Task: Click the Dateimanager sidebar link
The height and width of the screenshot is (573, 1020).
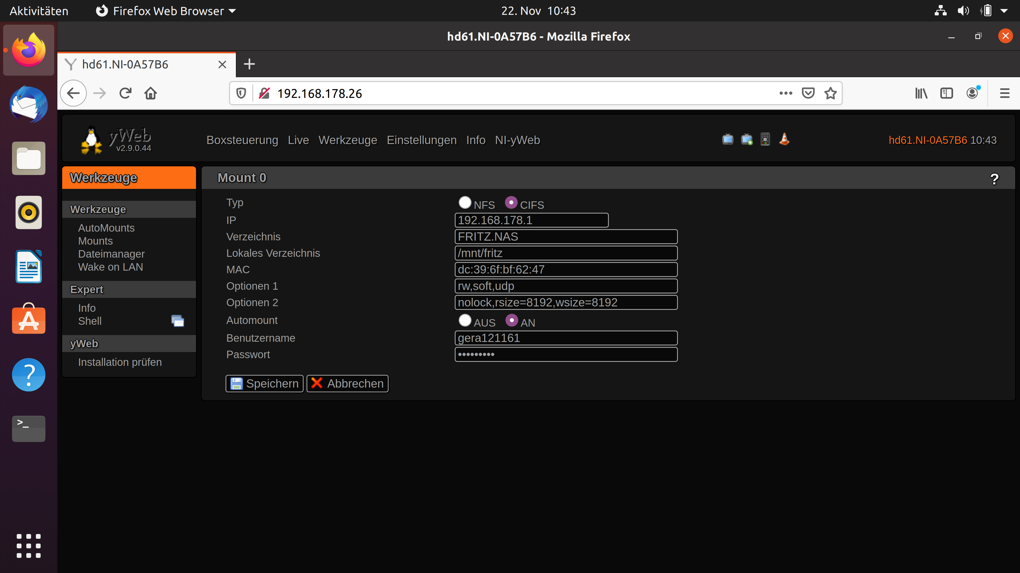Action: (111, 254)
